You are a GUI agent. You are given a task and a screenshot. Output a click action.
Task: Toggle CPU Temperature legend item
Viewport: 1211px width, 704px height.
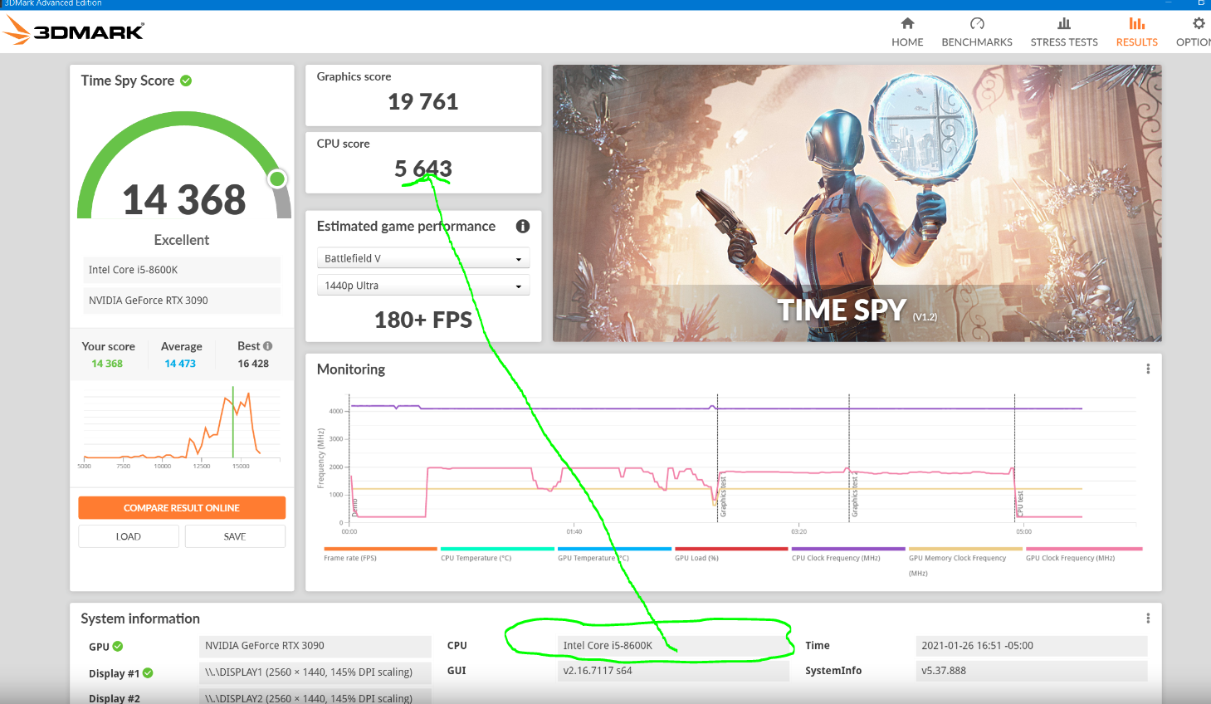(497, 554)
